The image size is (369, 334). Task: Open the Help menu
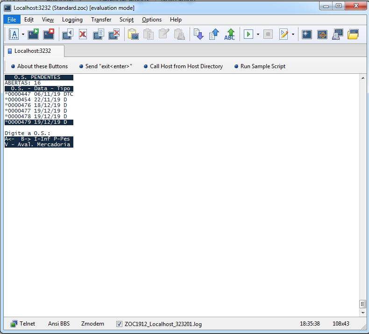(176, 20)
